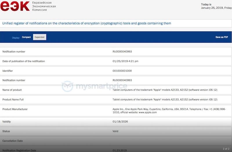This screenshot has height=152, width=232.
Task: Click the 'Name of product' label
Action: [x=12, y=90]
